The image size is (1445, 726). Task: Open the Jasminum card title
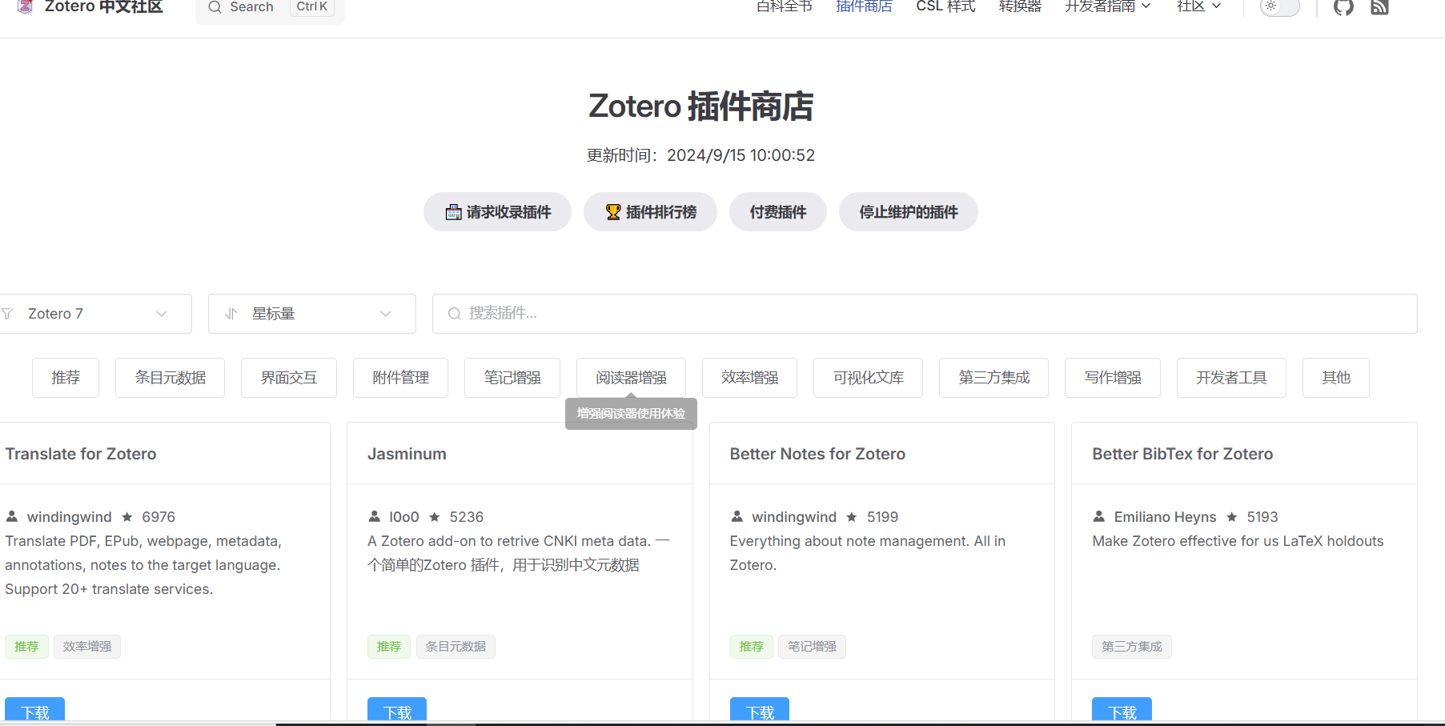tap(407, 454)
